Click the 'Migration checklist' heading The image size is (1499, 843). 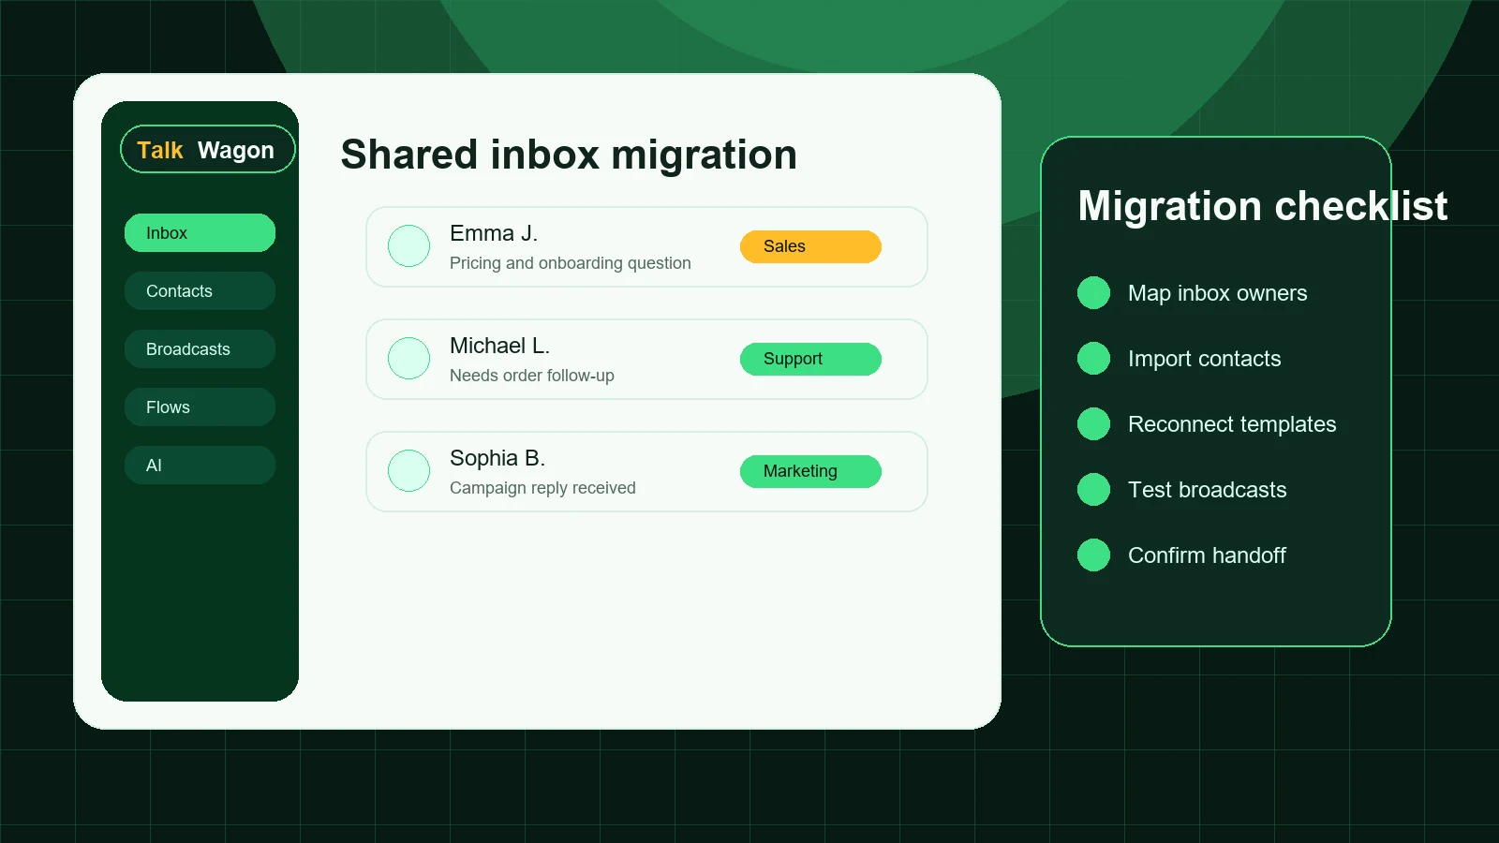1263,206
